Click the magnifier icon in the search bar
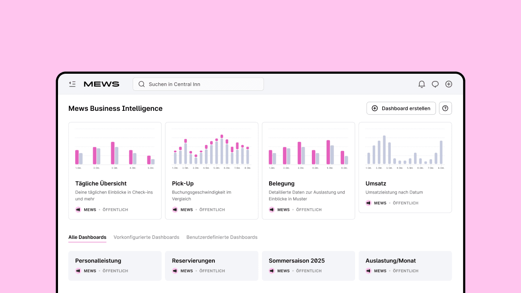 (141, 84)
